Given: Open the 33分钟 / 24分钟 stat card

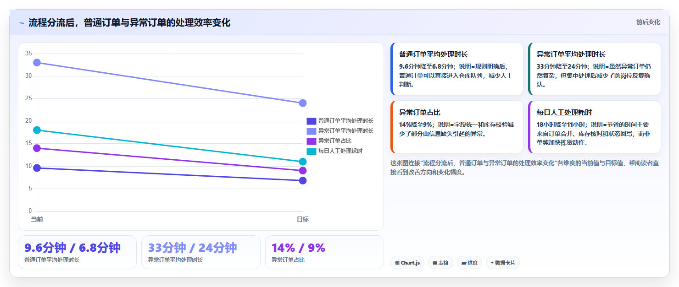Looking at the screenshot, I should tap(201, 252).
